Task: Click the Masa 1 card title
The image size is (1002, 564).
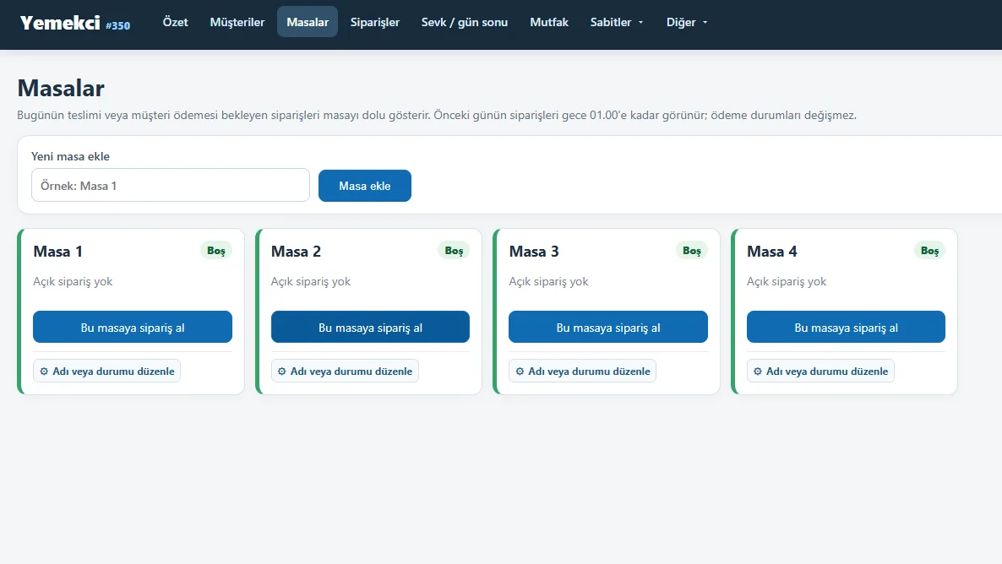Action: click(58, 252)
